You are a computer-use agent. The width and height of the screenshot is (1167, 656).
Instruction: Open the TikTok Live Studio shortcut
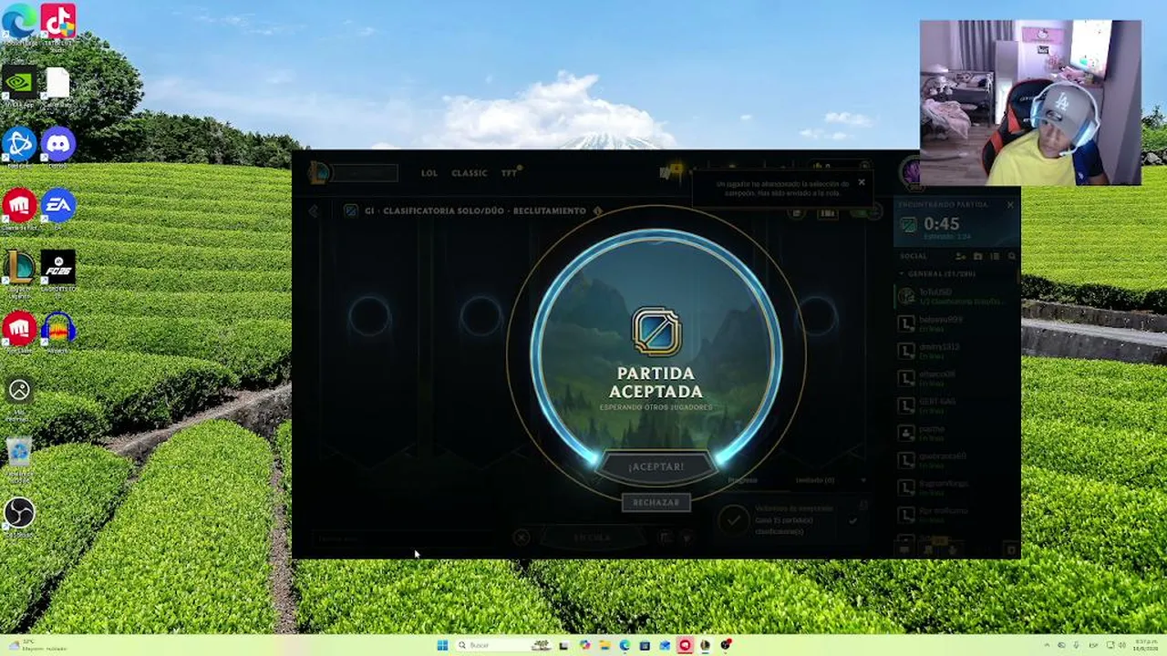(x=57, y=22)
